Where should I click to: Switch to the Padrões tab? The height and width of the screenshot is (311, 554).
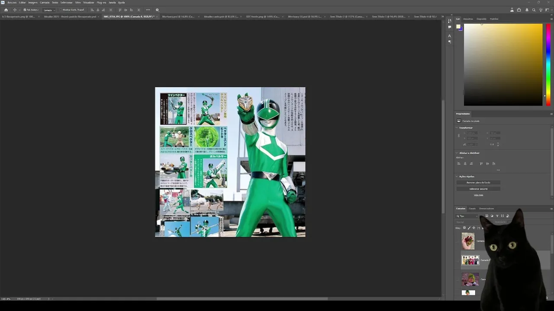(494, 19)
